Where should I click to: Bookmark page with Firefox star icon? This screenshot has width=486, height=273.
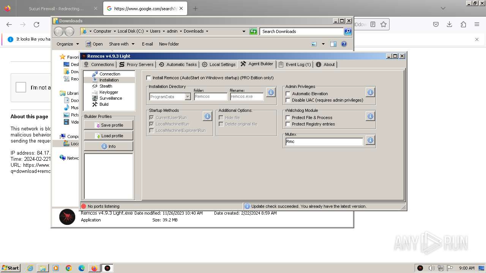coord(383,24)
